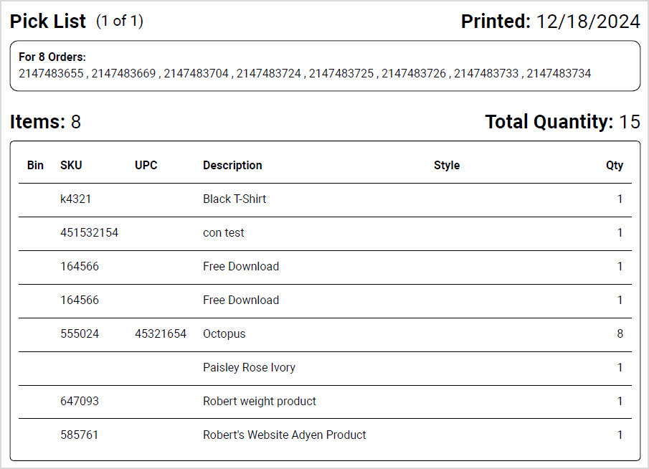
Task: Click the Printed date 12/18/2024
Action: pyautogui.click(x=588, y=21)
